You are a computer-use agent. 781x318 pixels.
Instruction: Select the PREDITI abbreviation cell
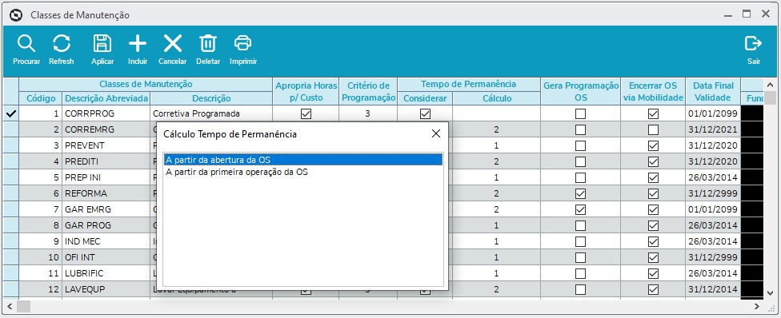click(106, 161)
